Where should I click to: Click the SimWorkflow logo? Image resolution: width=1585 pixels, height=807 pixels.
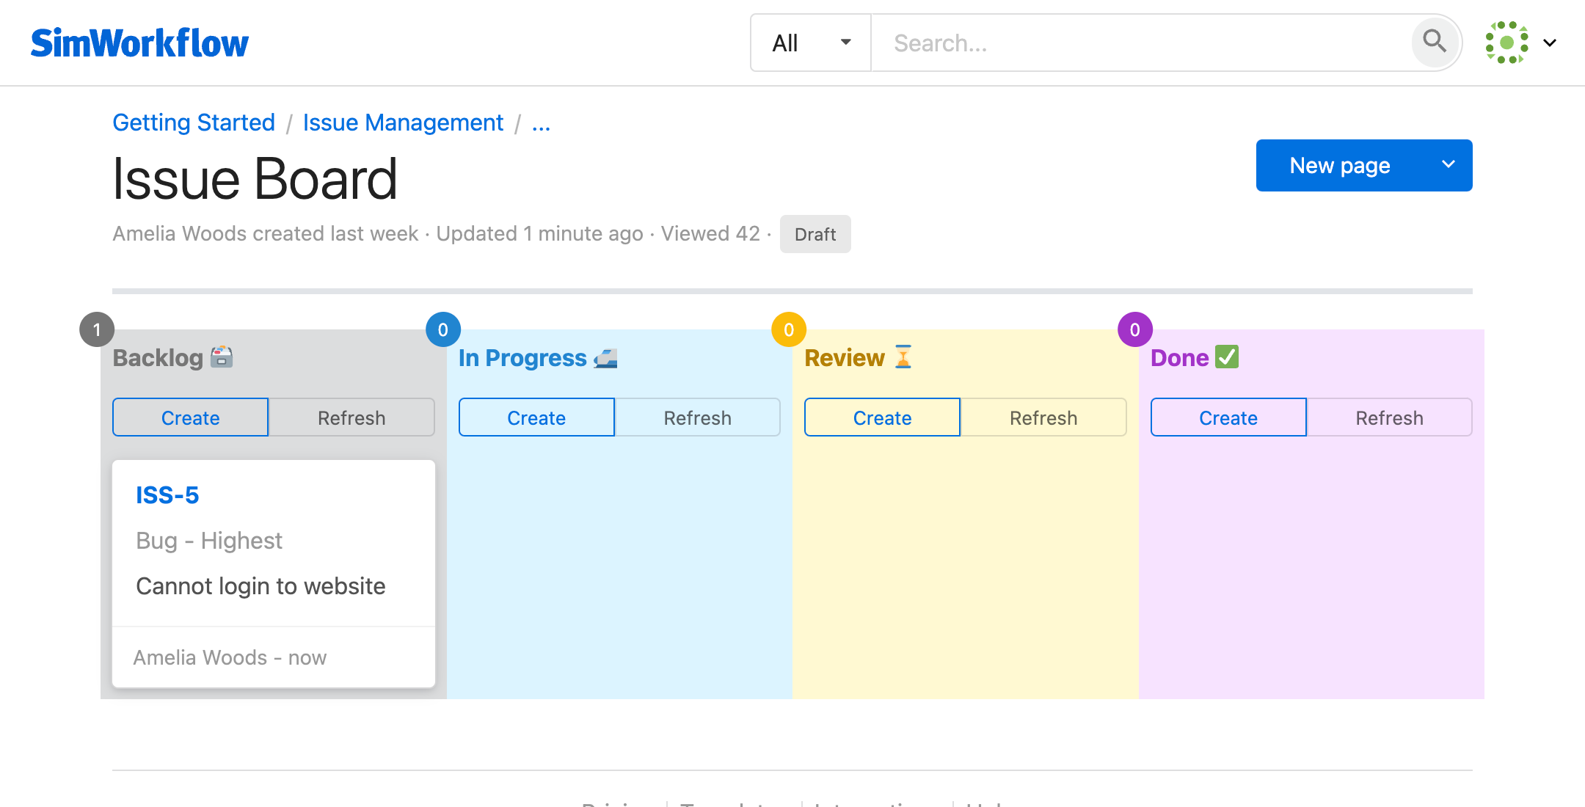tap(139, 43)
